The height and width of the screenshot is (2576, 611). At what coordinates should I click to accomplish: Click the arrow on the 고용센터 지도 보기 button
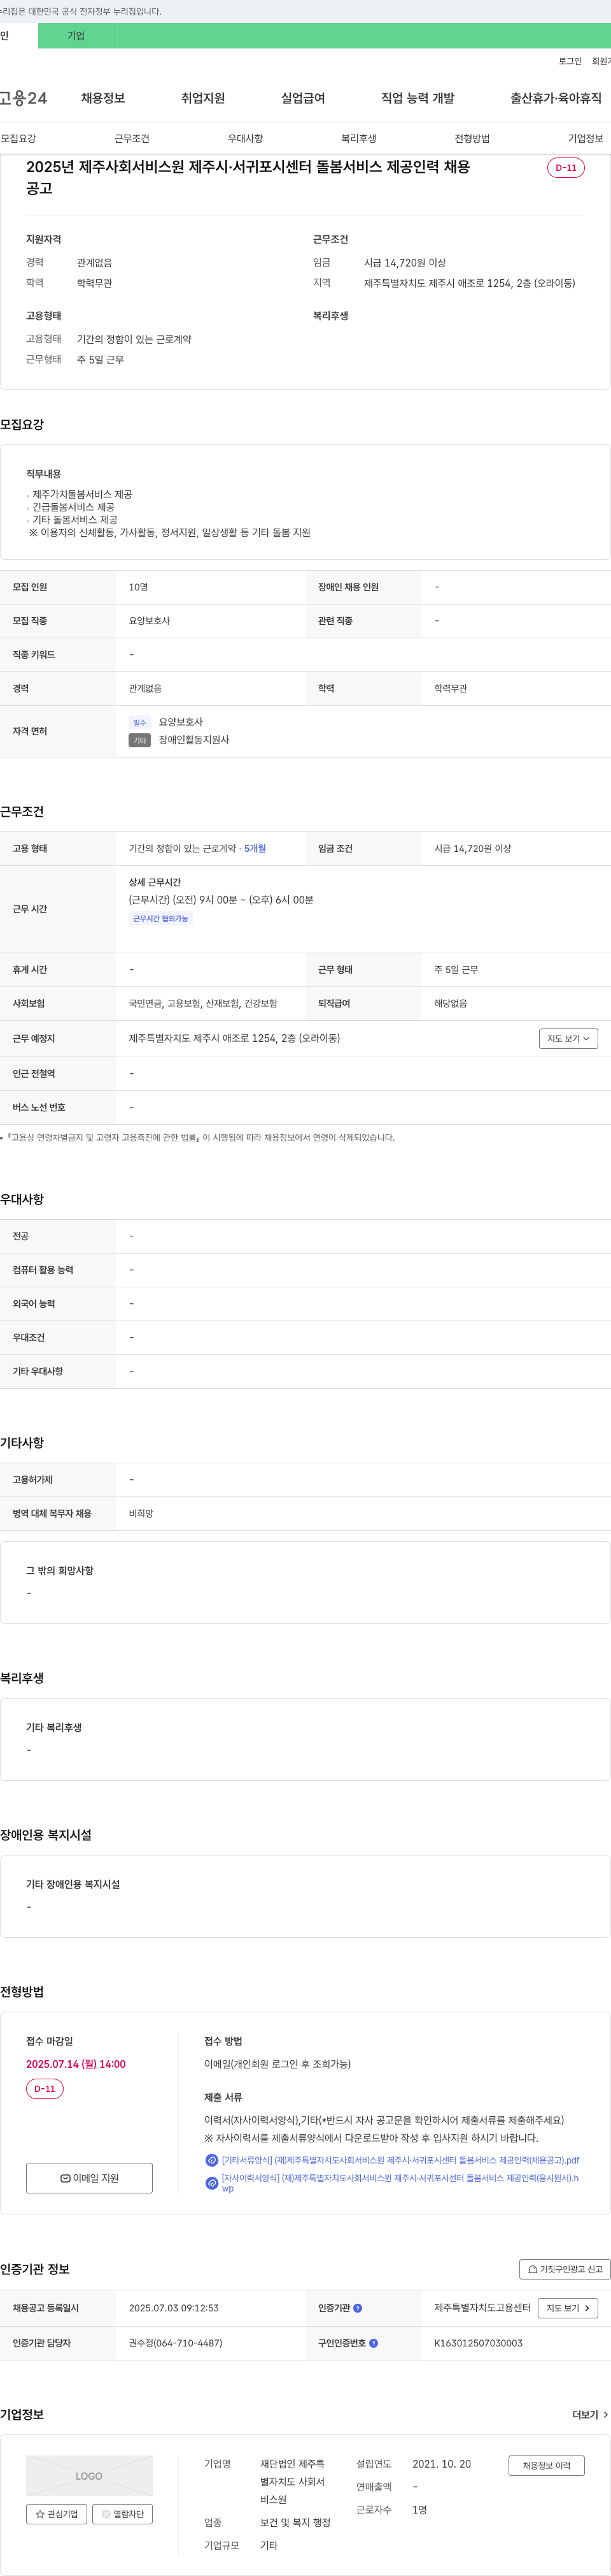pos(587,2308)
